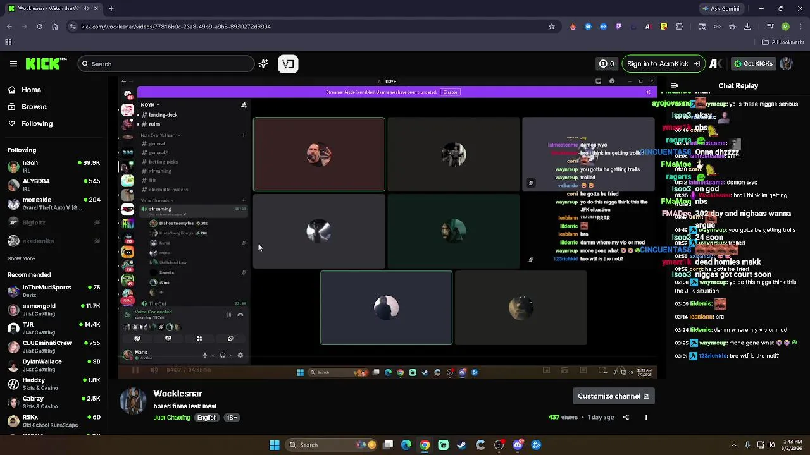Screen dimensions: 810x455
Task: Open ALYBOBA channel in Following list
Action: point(53,185)
